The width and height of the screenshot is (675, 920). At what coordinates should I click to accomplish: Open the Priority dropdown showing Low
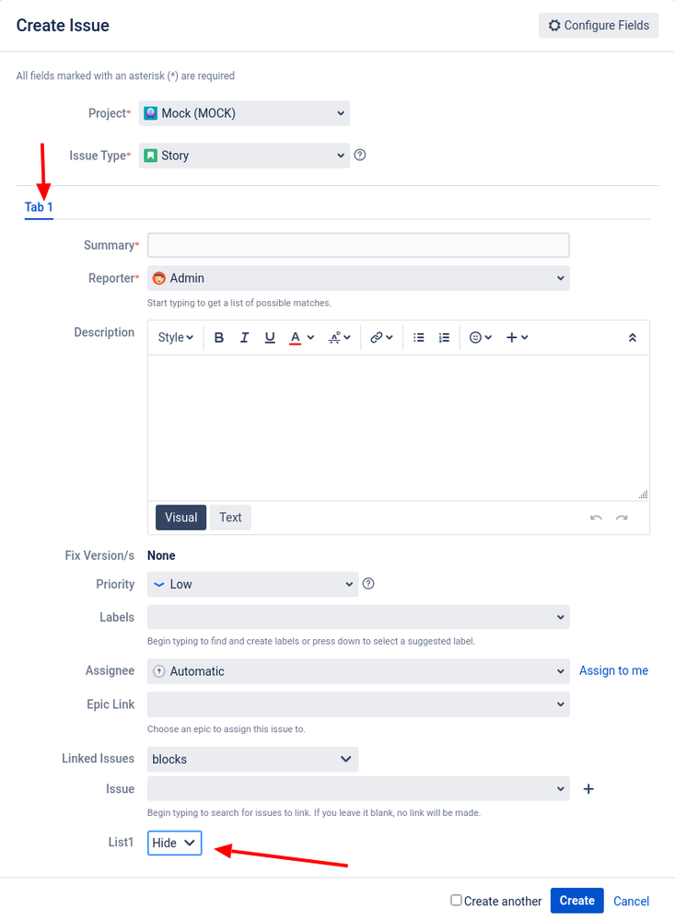(x=253, y=585)
